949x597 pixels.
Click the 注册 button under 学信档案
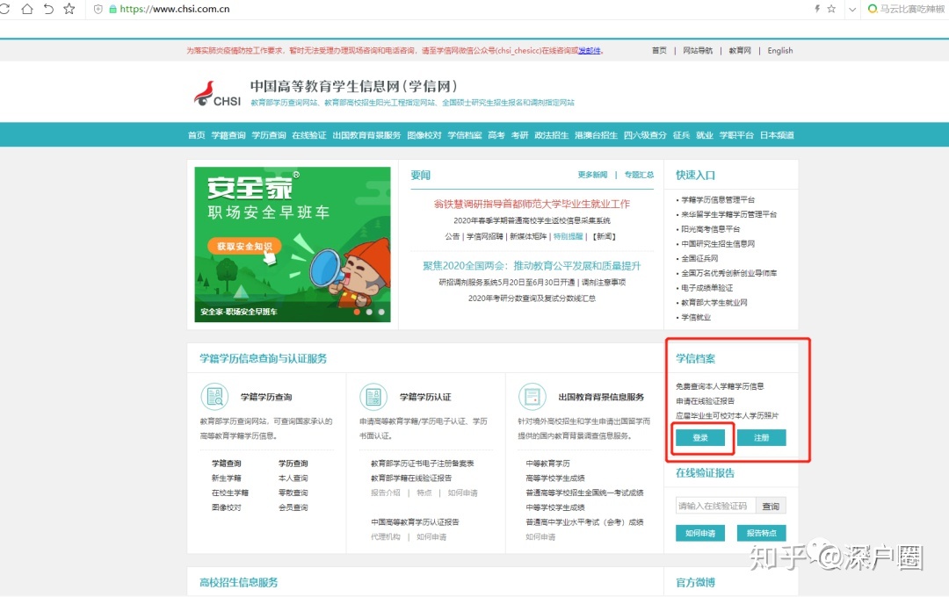pos(761,437)
